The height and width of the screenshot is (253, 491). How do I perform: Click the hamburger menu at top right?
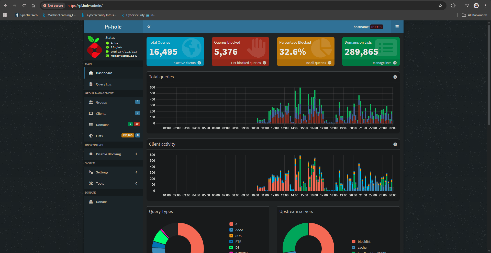(x=397, y=27)
